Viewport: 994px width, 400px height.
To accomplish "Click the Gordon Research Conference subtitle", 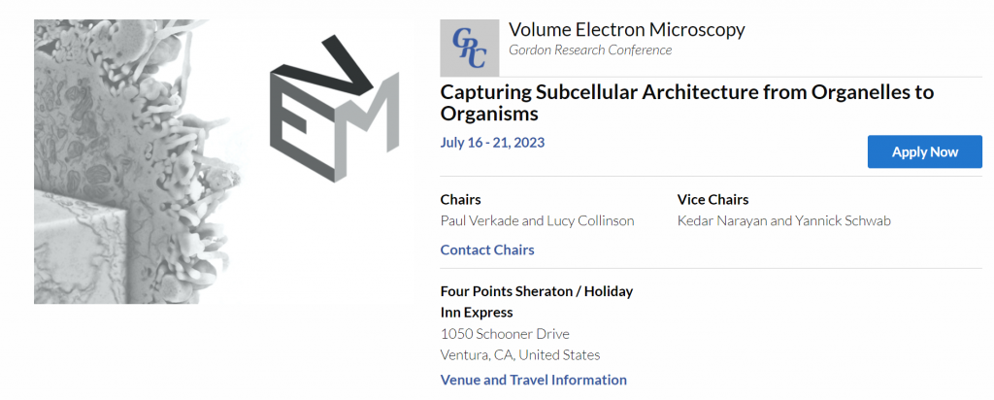I will pyautogui.click(x=589, y=50).
